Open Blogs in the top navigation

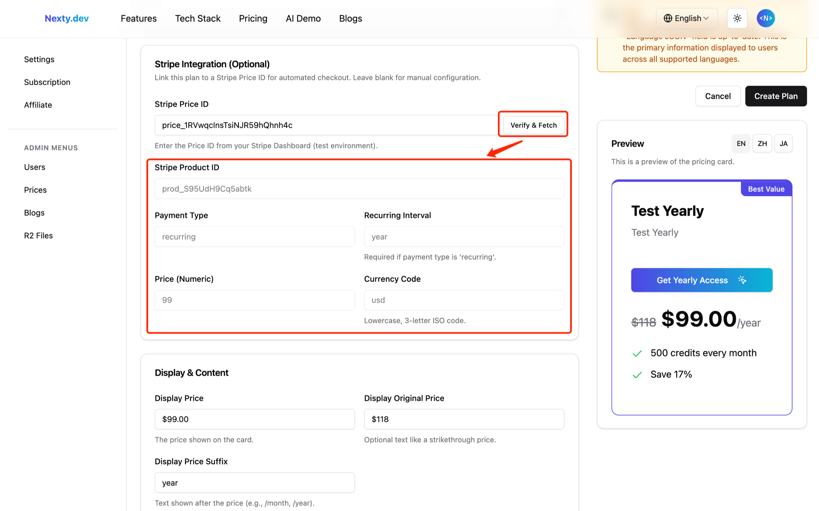tap(350, 18)
